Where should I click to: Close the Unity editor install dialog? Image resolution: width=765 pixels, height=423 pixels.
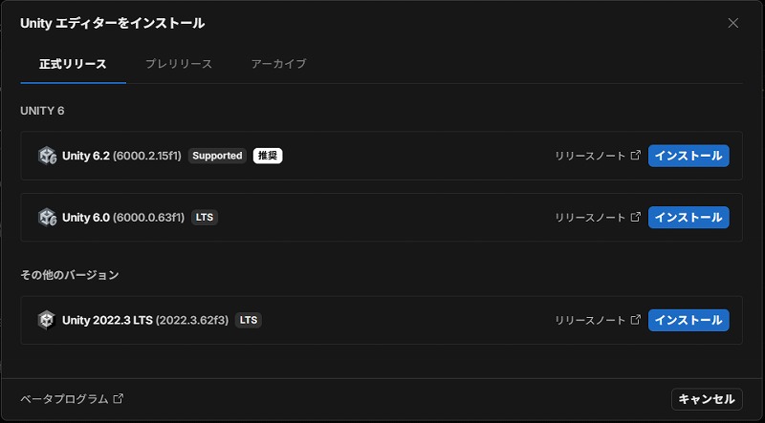pyautogui.click(x=733, y=23)
